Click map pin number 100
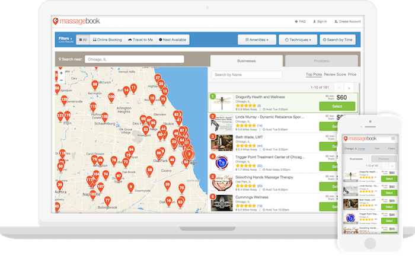The image size is (415, 256). coord(111,98)
